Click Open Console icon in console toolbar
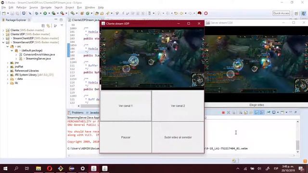308x173 pixels. pyautogui.click(x=282, y=112)
